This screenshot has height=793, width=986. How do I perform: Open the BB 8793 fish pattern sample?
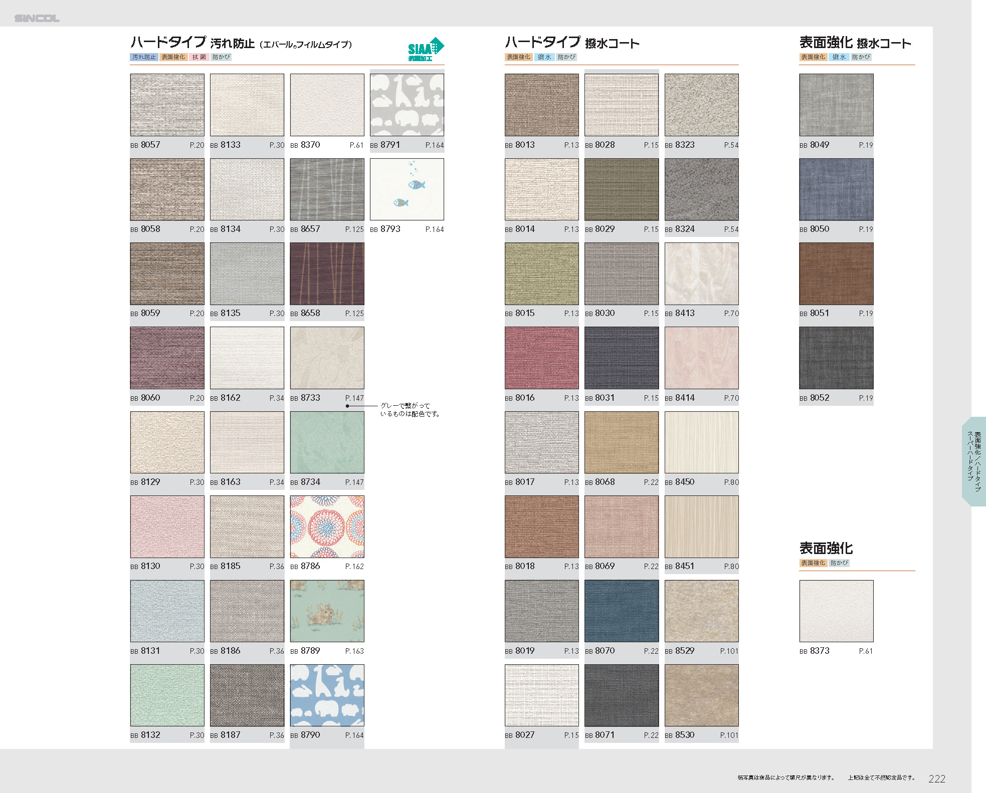(407, 189)
